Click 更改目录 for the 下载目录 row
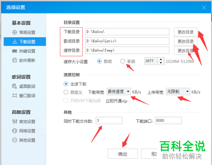 (x=186, y=32)
